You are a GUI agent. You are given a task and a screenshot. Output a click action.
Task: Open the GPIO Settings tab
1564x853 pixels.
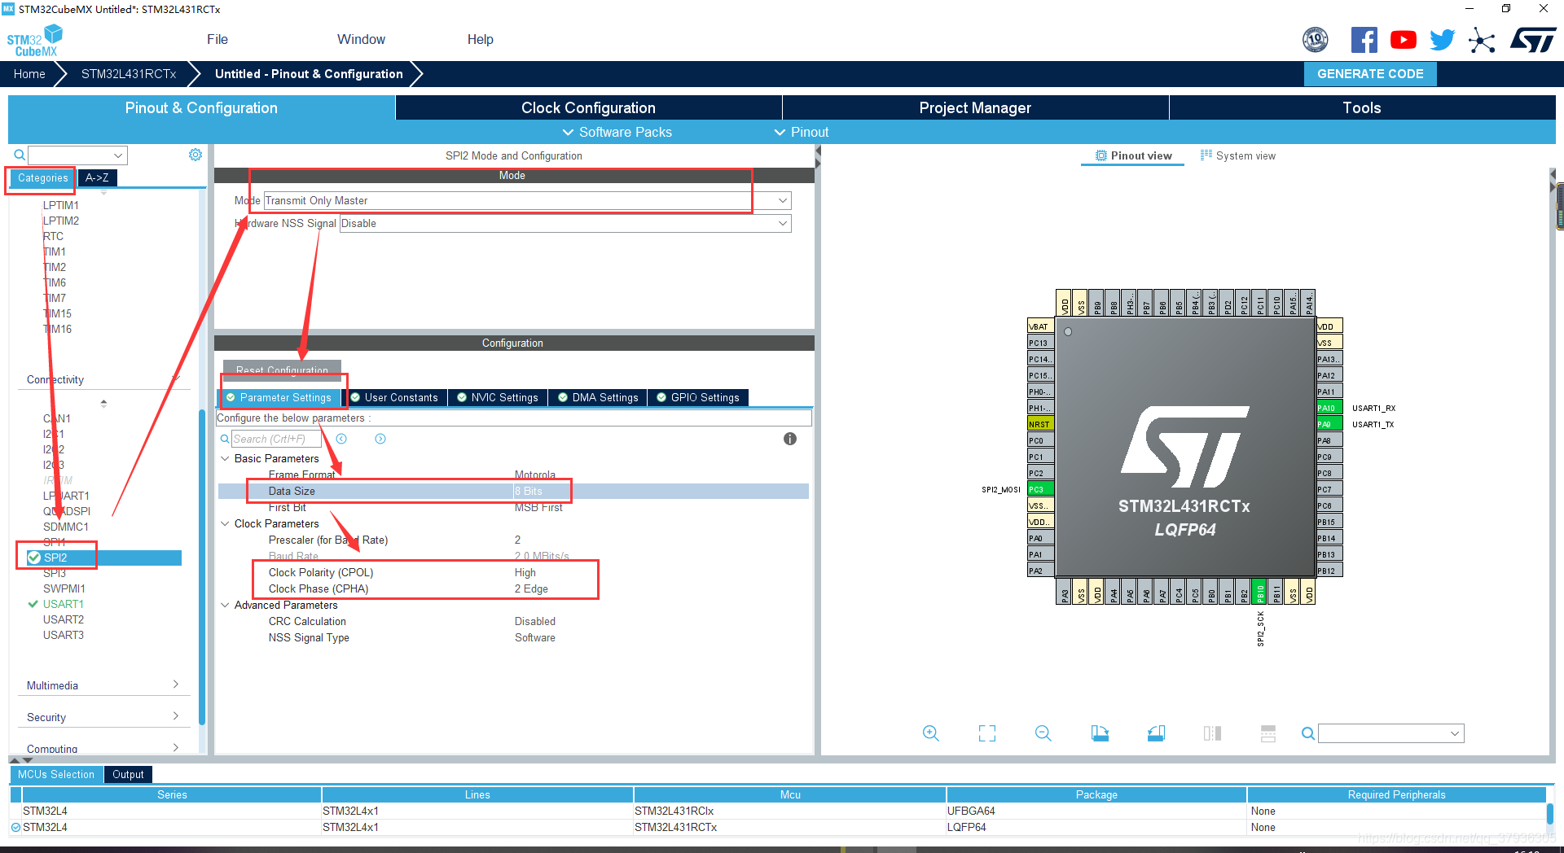click(698, 397)
